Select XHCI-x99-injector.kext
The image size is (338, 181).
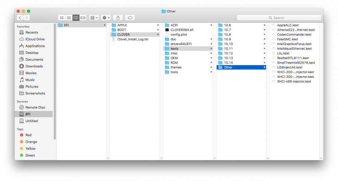[x=295, y=81]
